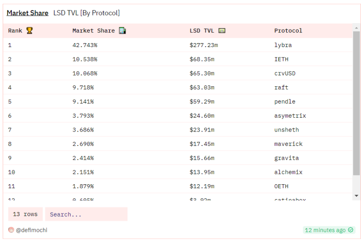This screenshot has height=247, width=361.
Task: Click the $277.23m LSD TVL value
Action: coord(204,45)
